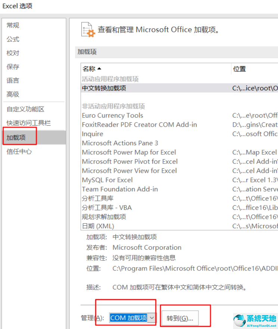Select the 日期 (XML) add-in row

pos(179,226)
